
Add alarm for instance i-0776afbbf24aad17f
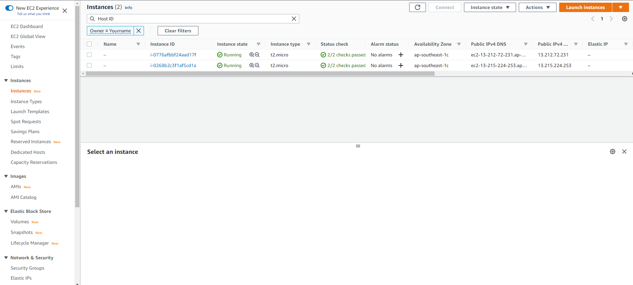(x=401, y=55)
